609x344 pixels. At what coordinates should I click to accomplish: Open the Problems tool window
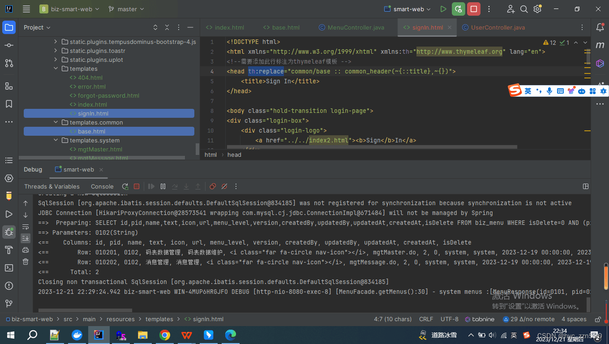click(9, 285)
